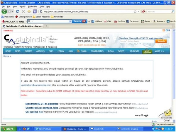Open the RSS feed icon near Feedback row
This screenshot has height=132, width=176.
click(x=164, y=30)
